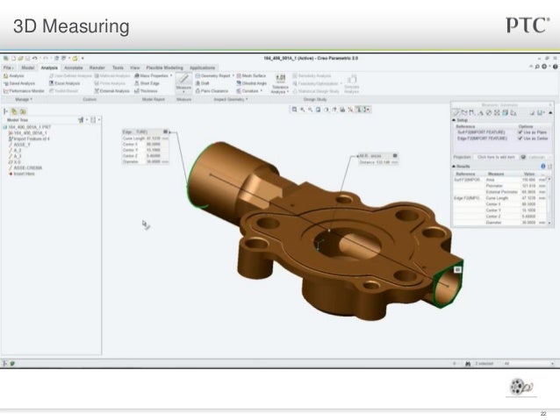The image size is (560, 420).
Task: Open quick access toolbar customize arrow
Action: [x=83, y=58]
